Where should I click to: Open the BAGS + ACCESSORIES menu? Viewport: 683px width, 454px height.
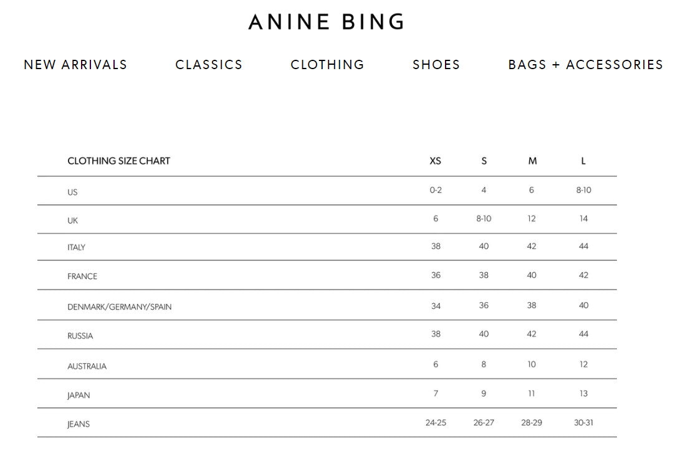tap(585, 65)
